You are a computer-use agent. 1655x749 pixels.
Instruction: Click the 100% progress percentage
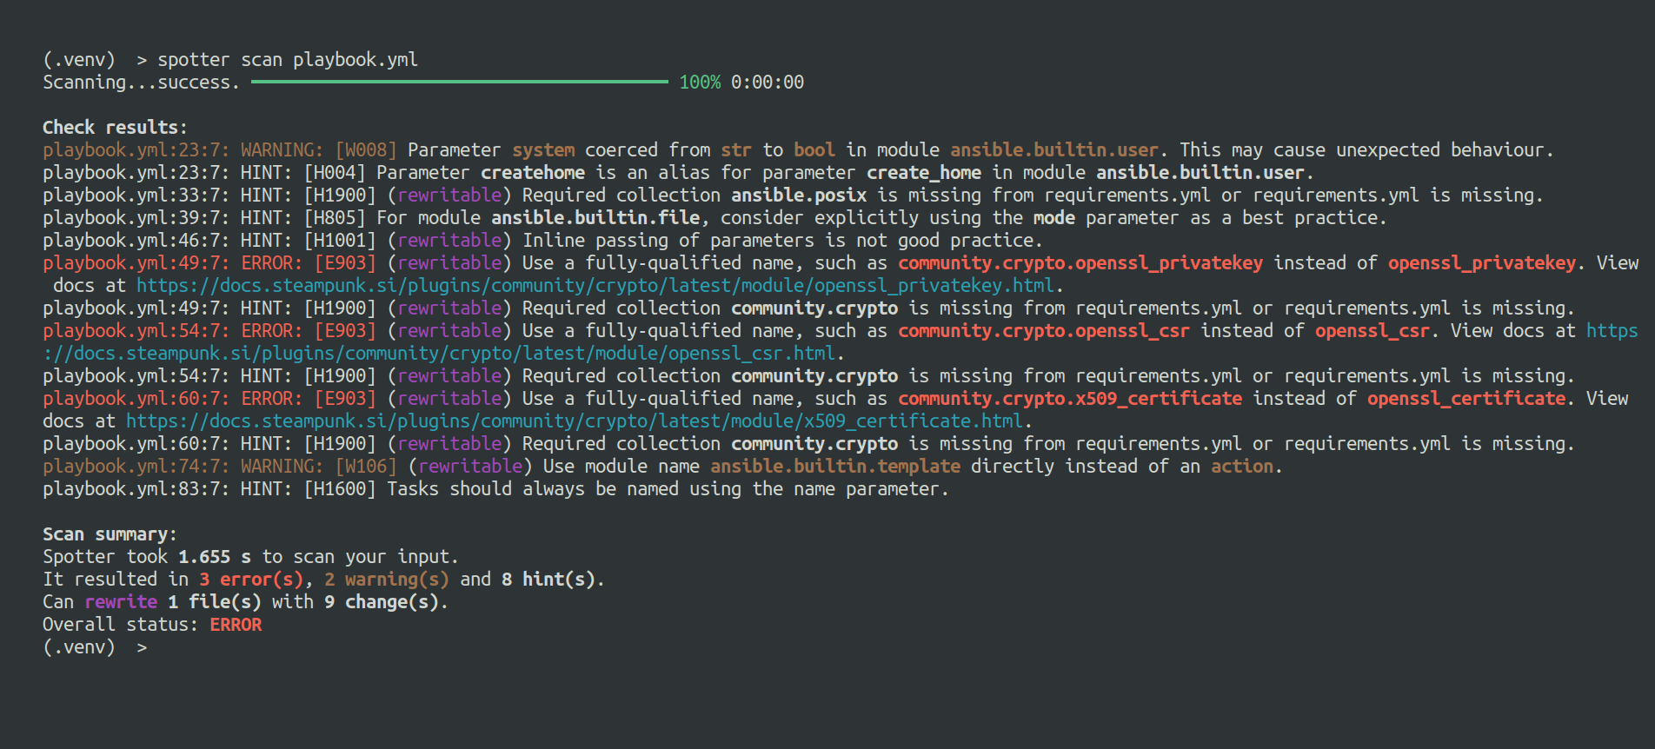click(699, 83)
